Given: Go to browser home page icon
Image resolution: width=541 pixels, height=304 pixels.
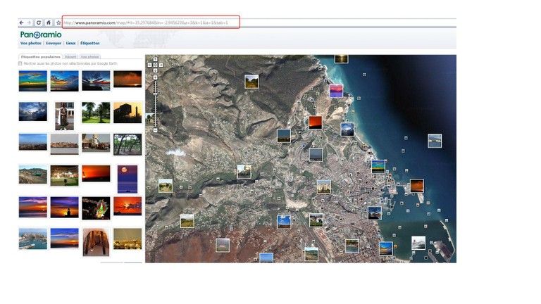Looking at the screenshot, I should click(x=48, y=23).
